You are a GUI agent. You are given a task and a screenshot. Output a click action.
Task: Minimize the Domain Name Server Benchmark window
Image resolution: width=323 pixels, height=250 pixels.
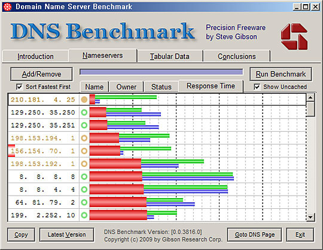click(x=297, y=7)
